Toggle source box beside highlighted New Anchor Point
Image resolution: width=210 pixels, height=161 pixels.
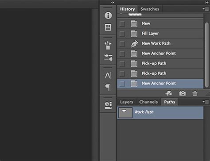click(x=122, y=84)
